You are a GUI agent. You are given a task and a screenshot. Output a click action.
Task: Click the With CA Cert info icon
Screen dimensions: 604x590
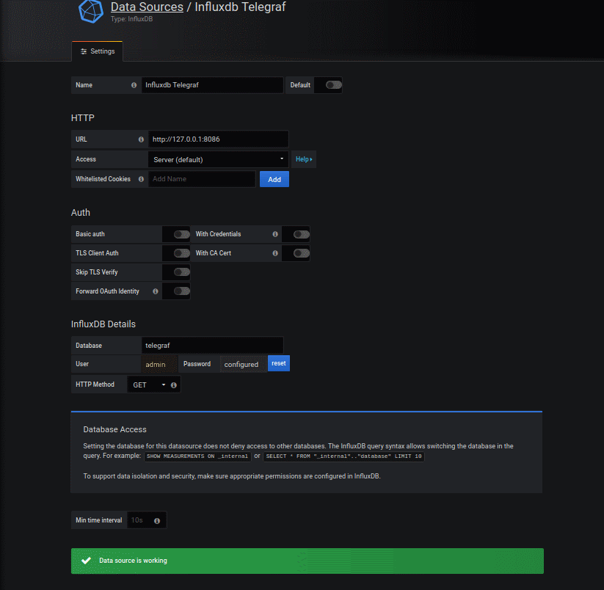point(275,253)
